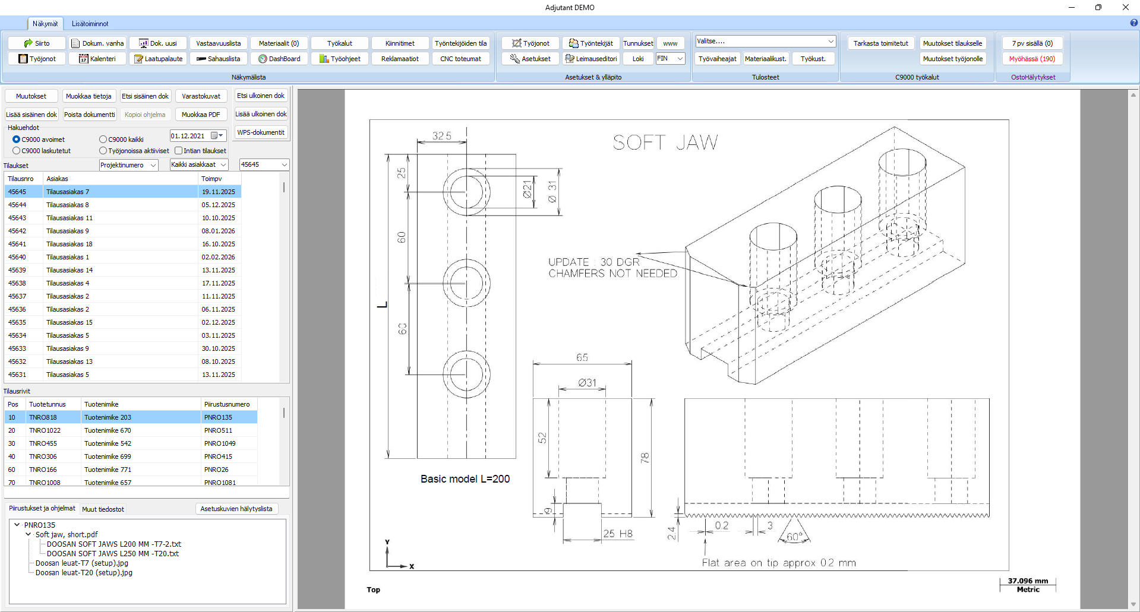Click the Muokkaa tietoja button
The height and width of the screenshot is (612, 1140).
[x=89, y=96]
